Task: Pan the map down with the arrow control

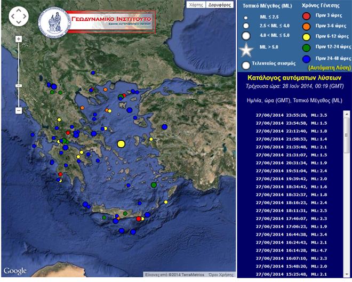Action: tap(19, 25)
